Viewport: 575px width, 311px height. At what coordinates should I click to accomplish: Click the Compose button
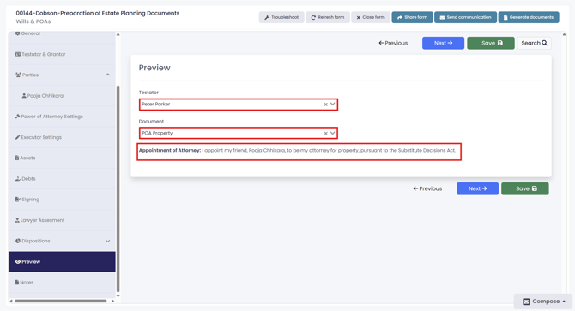(x=543, y=302)
